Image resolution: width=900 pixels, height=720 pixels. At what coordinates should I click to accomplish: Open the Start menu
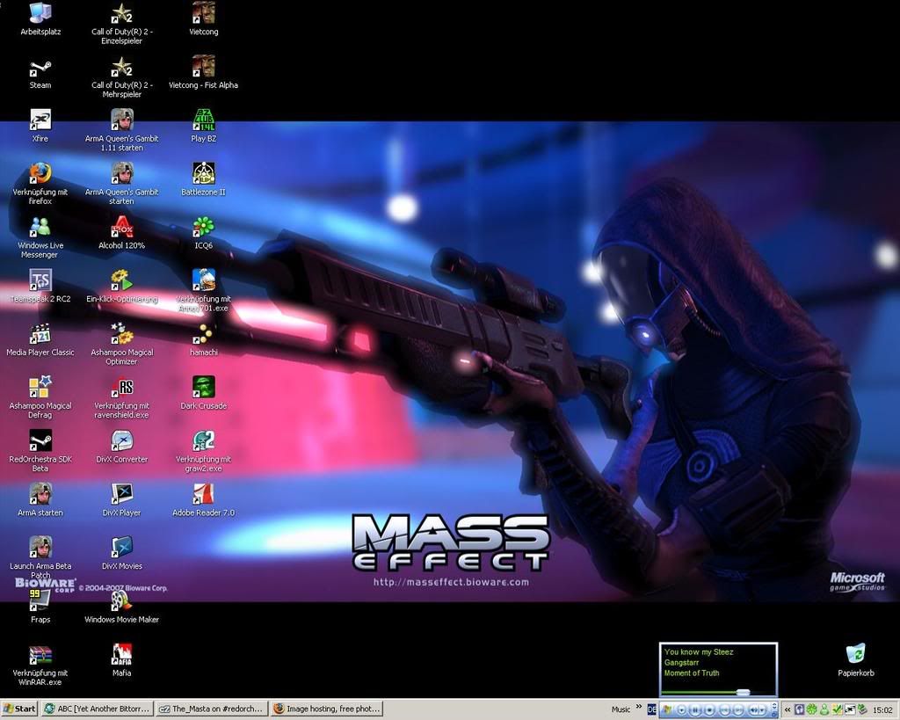(18, 709)
